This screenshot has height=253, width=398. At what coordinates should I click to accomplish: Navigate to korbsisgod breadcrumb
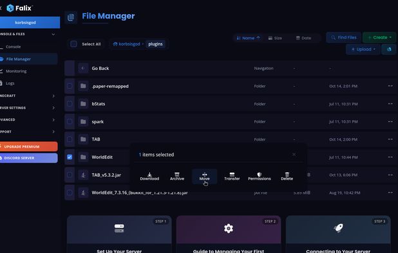click(126, 44)
